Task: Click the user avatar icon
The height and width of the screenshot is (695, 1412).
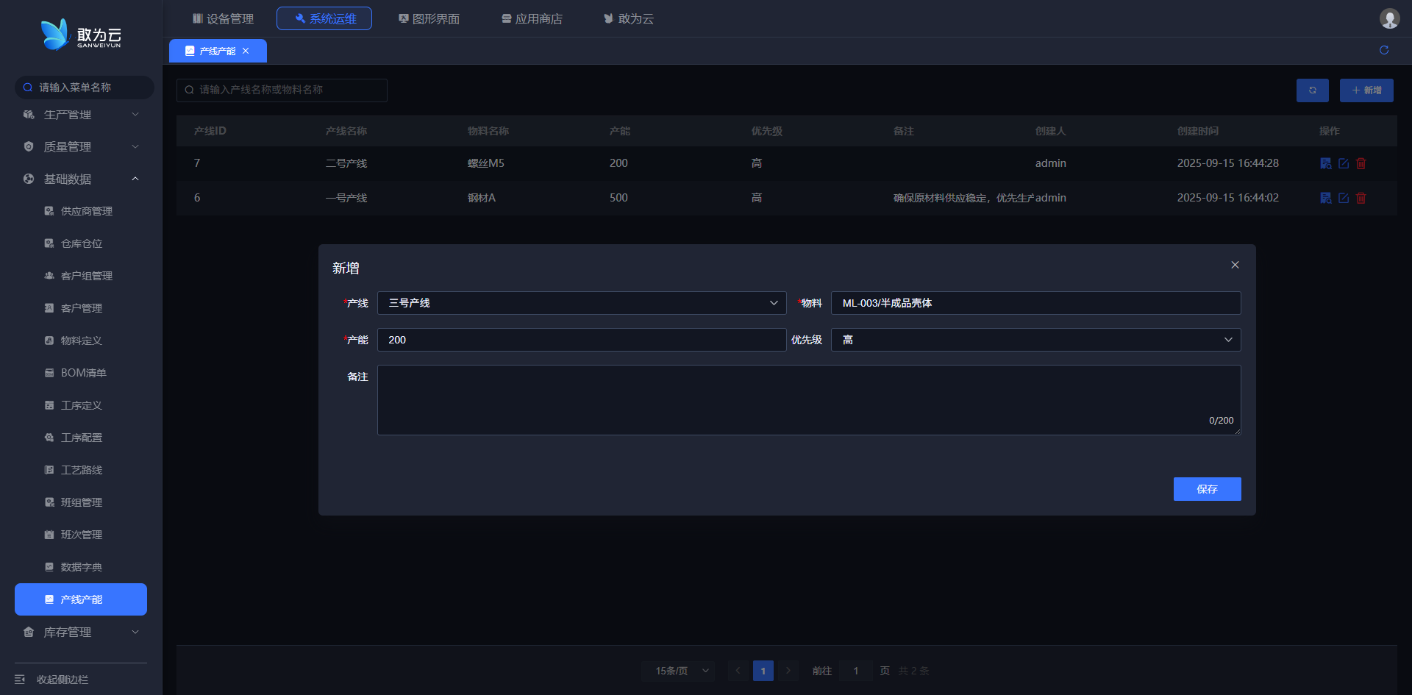Action: (x=1389, y=18)
